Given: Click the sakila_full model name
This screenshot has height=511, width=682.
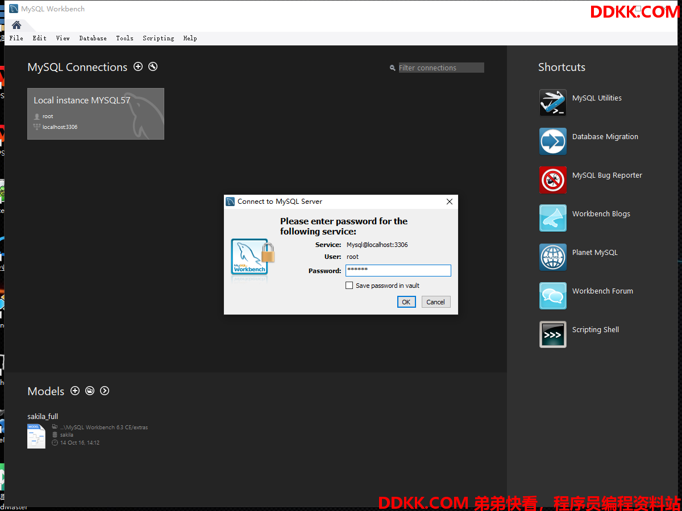Looking at the screenshot, I should click(x=43, y=416).
